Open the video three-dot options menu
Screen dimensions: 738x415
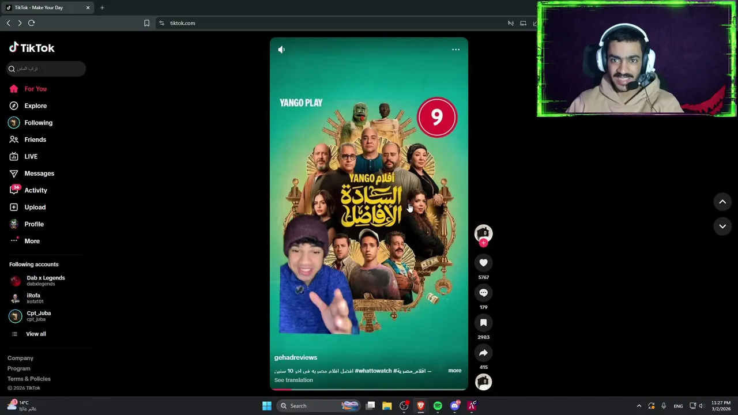click(x=455, y=50)
